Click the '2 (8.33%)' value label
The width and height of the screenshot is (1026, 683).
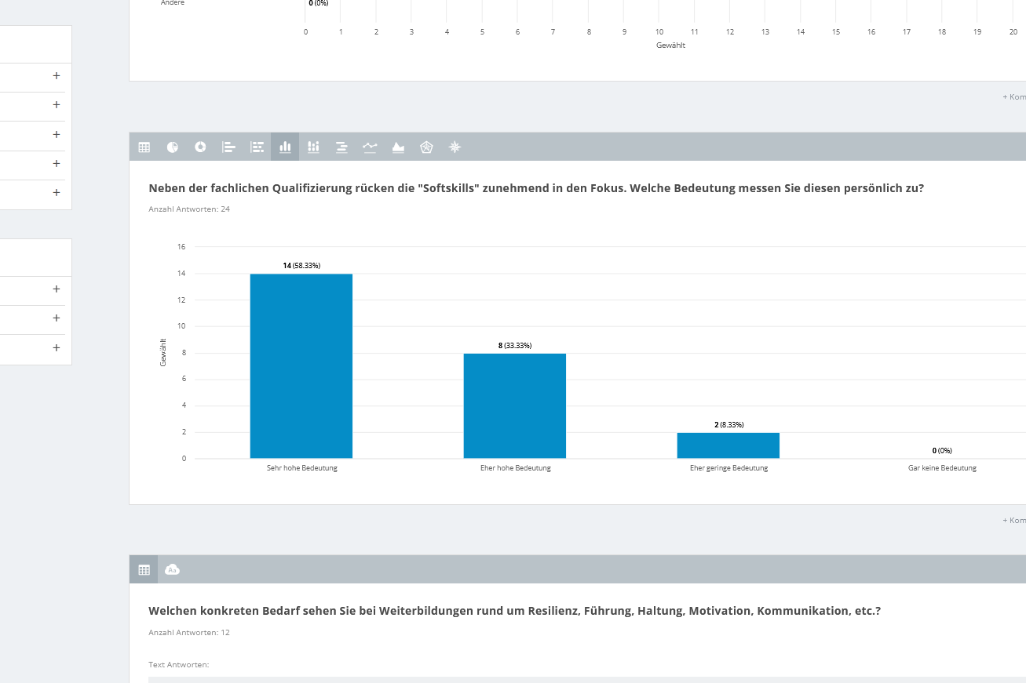pyautogui.click(x=728, y=425)
